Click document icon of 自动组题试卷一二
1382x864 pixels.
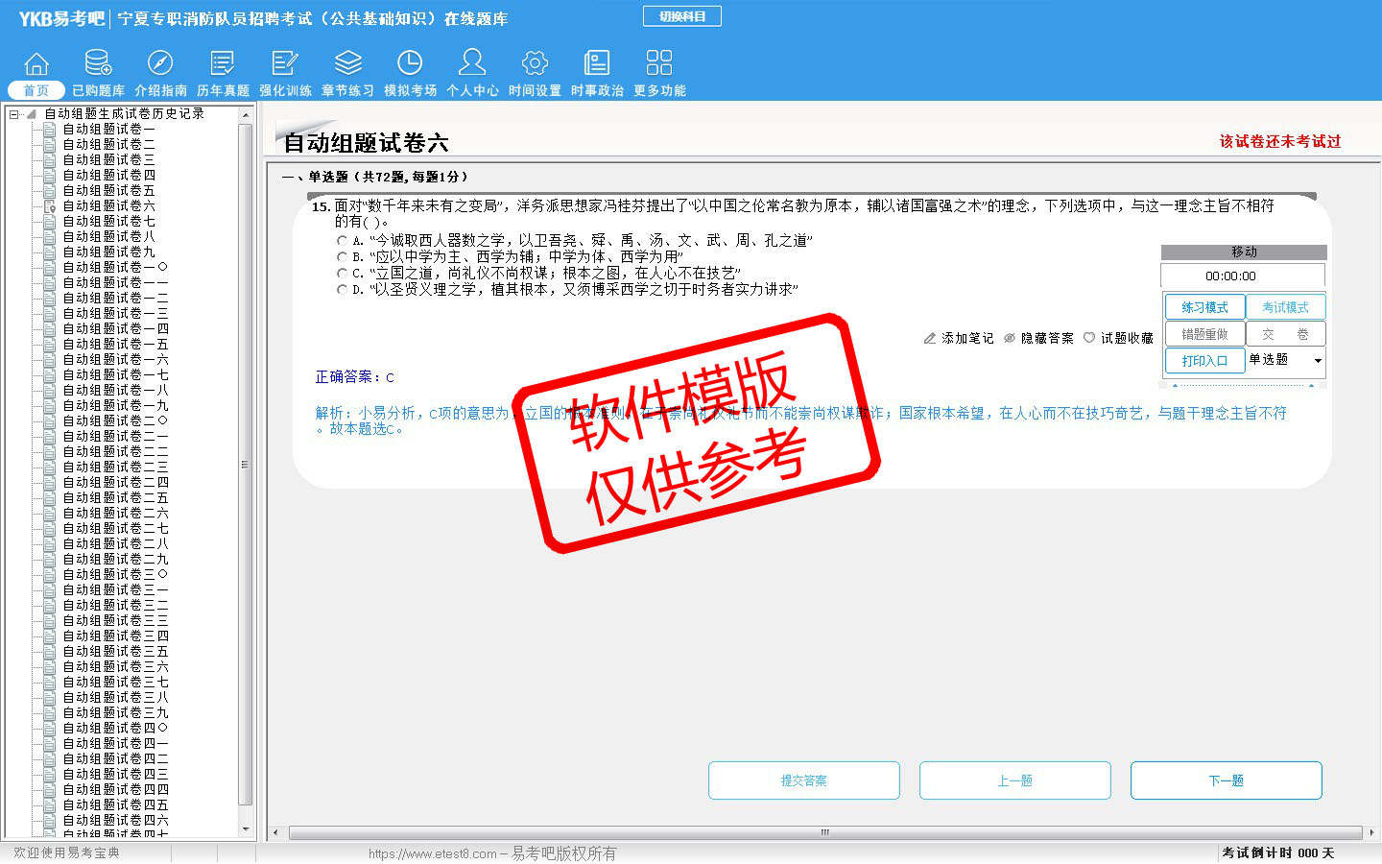50,298
